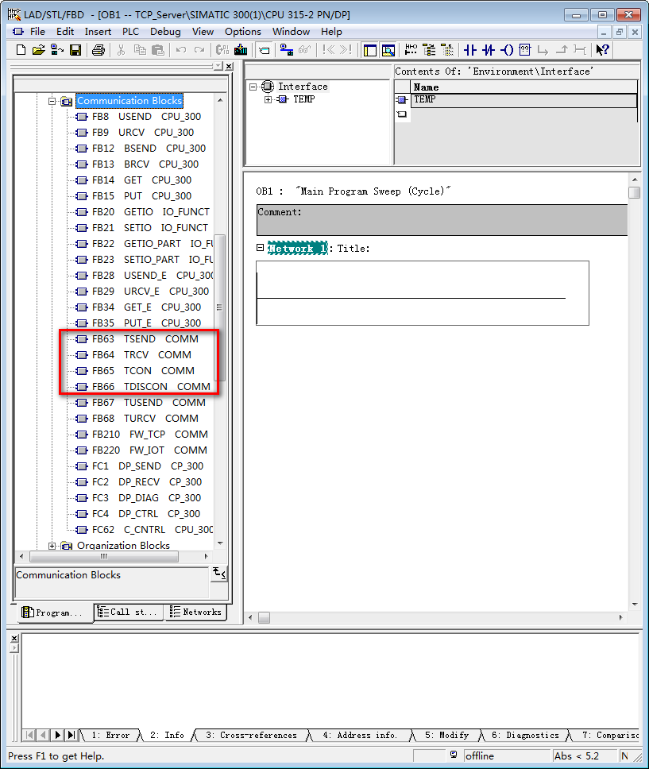Insert an output coil element

click(x=507, y=49)
